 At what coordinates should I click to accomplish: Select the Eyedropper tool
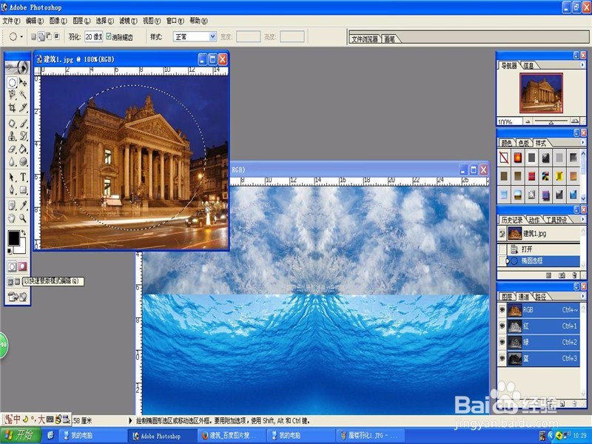click(23, 206)
